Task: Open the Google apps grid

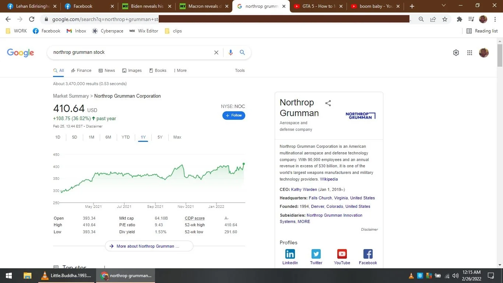Action: click(469, 53)
